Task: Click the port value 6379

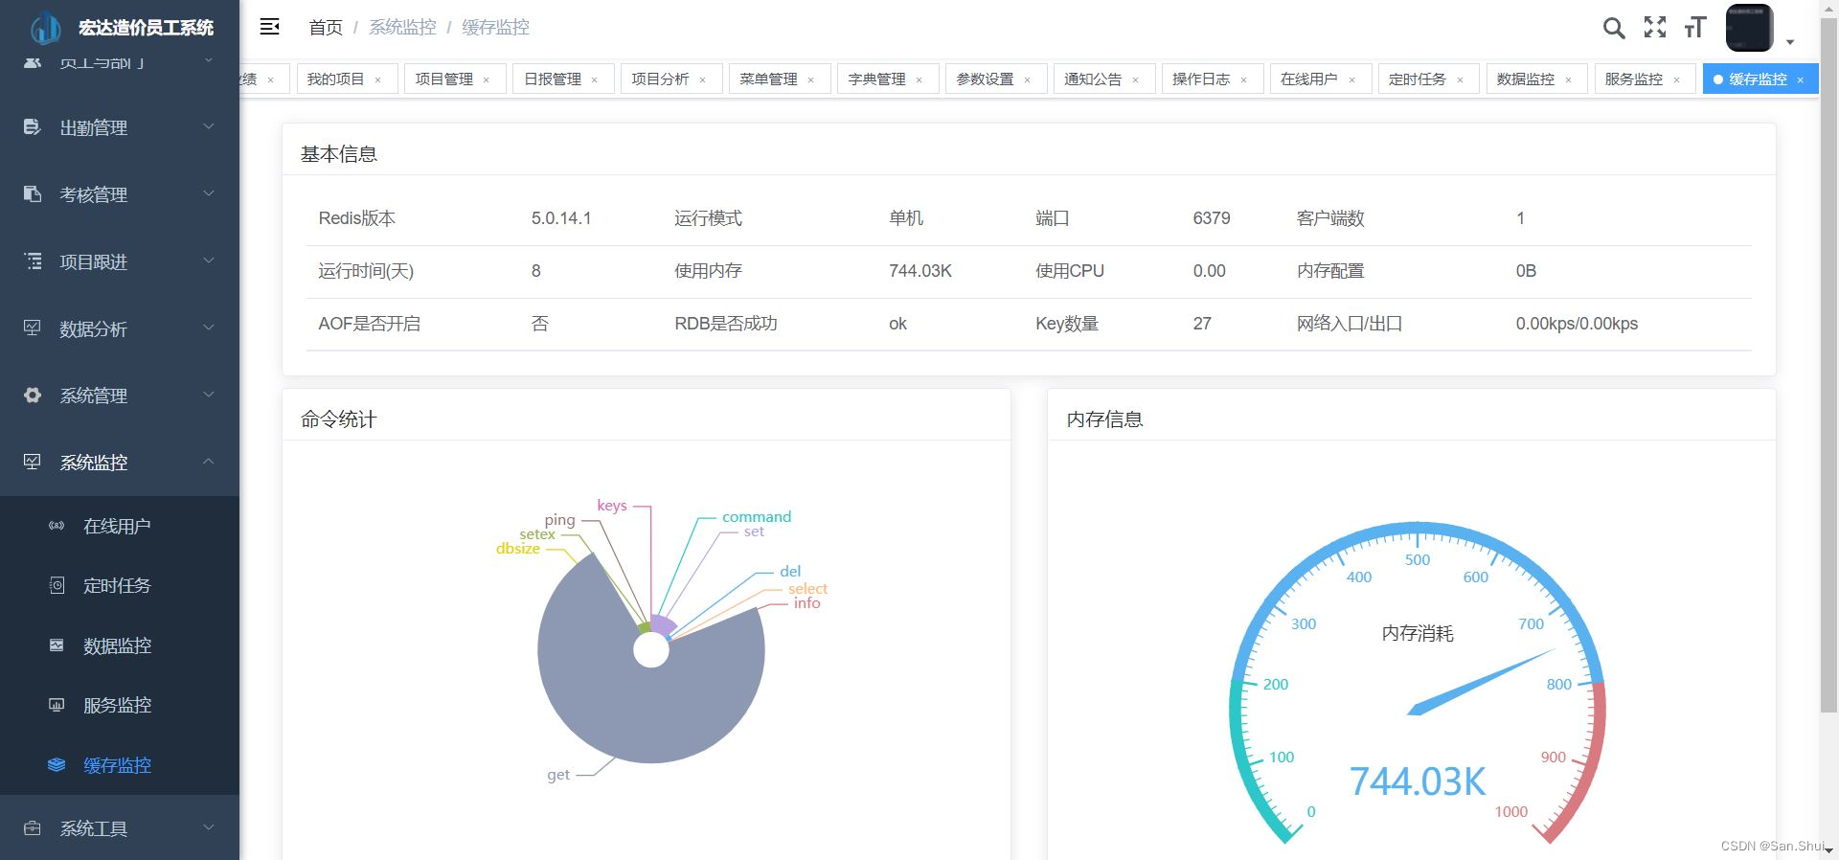Action: [x=1212, y=218]
